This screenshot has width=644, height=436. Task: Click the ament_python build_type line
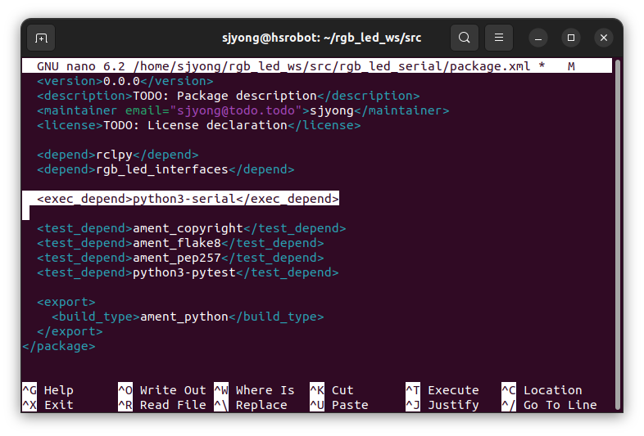(x=188, y=317)
